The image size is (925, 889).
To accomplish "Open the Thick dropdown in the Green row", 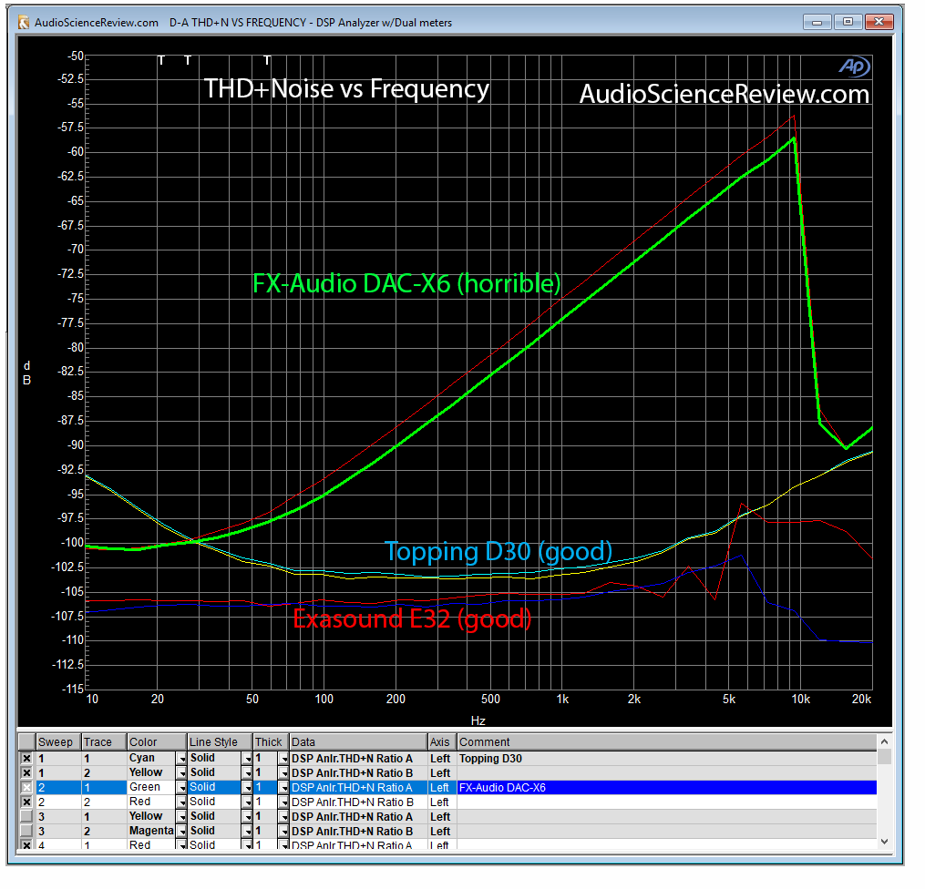I will pos(283,788).
